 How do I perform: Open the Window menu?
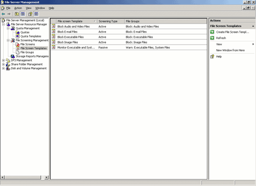coord(40,8)
